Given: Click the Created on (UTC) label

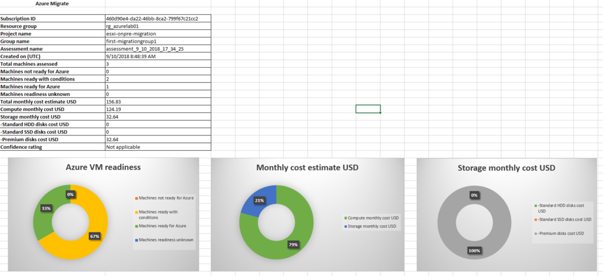Looking at the screenshot, I should click(52, 56).
